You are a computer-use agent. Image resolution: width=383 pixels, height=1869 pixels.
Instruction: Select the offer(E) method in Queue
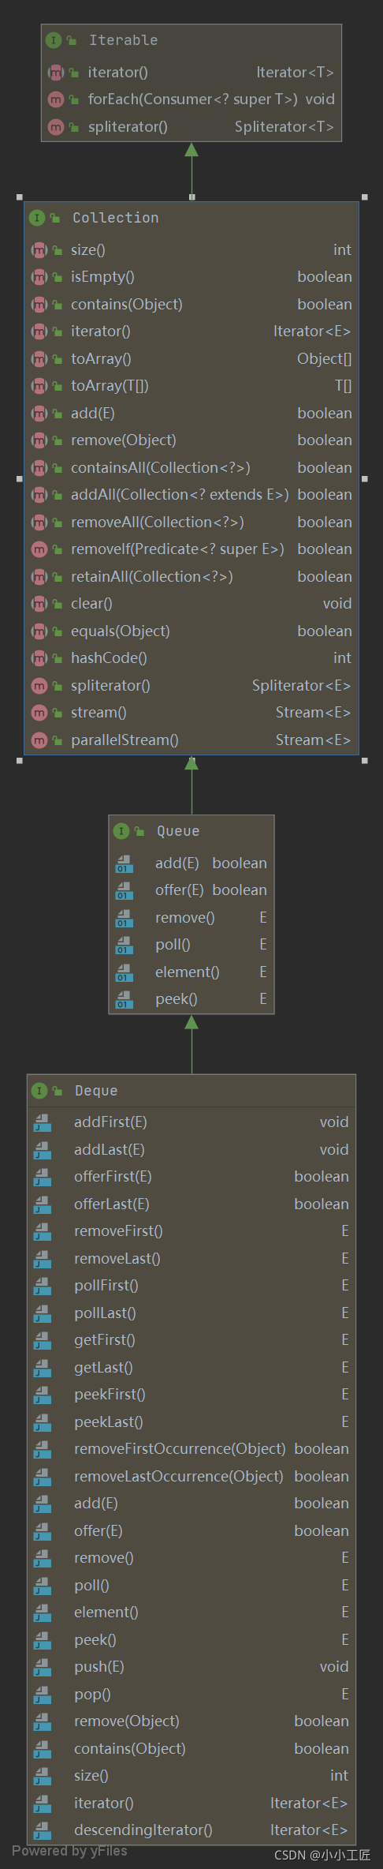pos(191,890)
